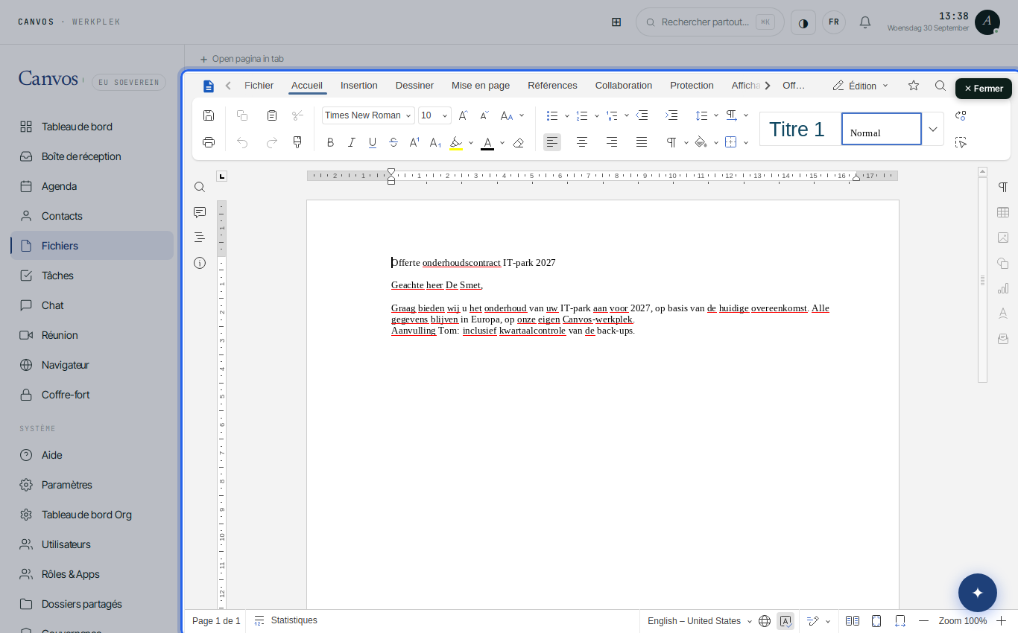Switch to the Insertion tab

359,86
